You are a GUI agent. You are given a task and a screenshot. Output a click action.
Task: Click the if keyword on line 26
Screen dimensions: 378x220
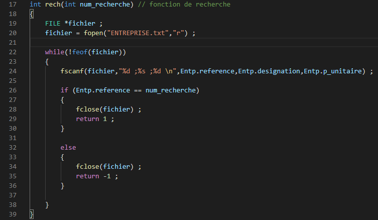[x=64, y=90]
